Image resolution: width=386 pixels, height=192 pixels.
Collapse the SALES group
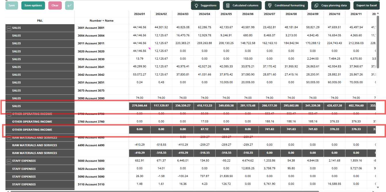pyautogui.click(x=9, y=28)
